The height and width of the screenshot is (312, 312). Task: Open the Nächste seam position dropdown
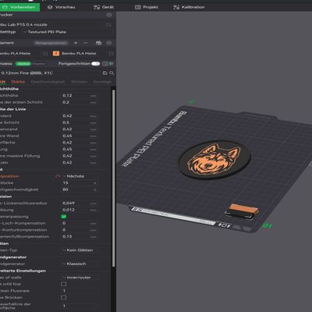click(x=80, y=176)
